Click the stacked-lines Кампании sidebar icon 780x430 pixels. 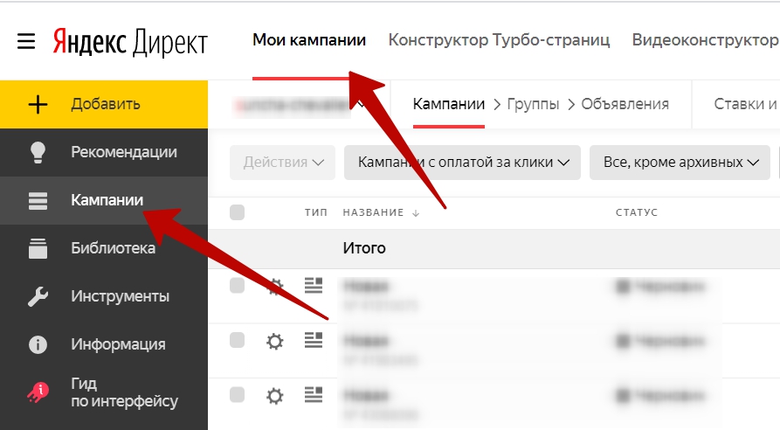pyautogui.click(x=38, y=200)
